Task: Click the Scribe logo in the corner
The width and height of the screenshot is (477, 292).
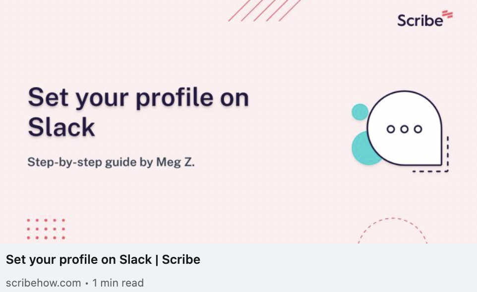Action: 425,18
